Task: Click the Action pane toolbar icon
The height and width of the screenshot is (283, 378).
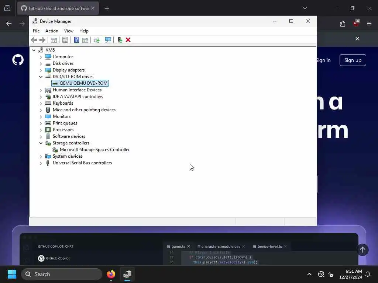Action: pyautogui.click(x=85, y=40)
